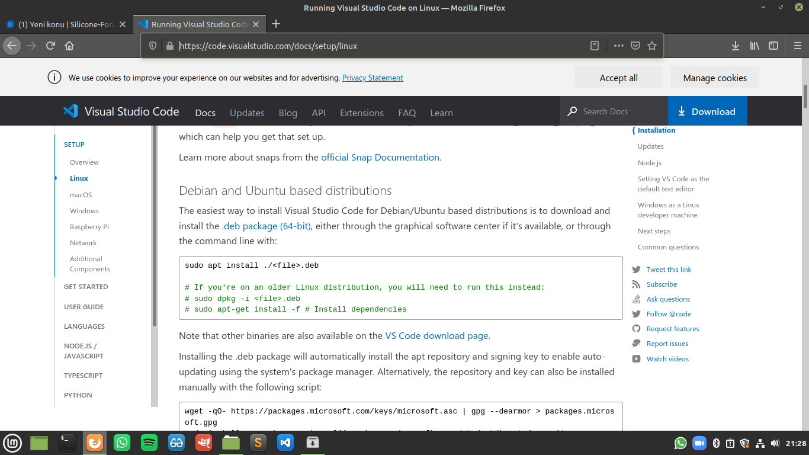Open the Bluetooth tray icon
The image size is (809, 455).
(715, 443)
